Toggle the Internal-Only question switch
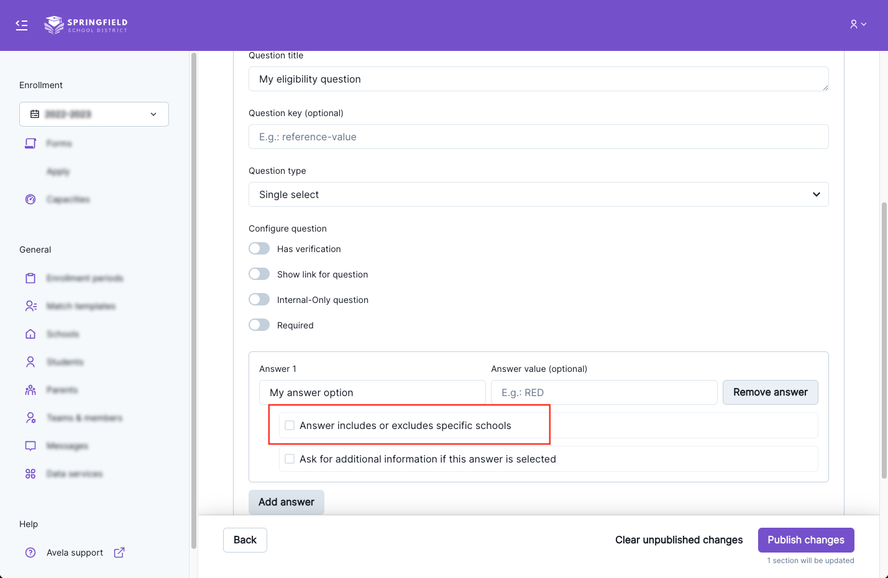Viewport: 888px width, 578px height. pos(259,300)
